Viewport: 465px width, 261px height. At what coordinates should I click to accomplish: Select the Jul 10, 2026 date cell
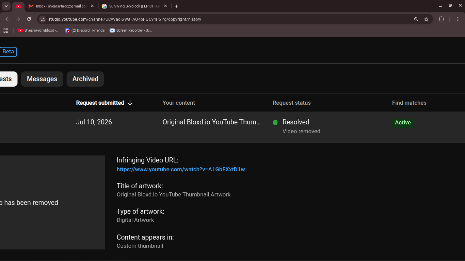click(94, 122)
